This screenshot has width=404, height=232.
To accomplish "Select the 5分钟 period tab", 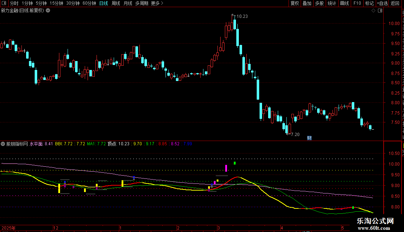I will click(x=41, y=3).
